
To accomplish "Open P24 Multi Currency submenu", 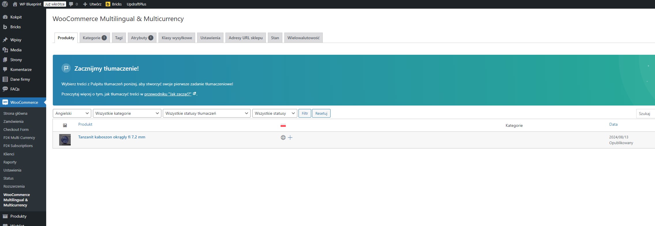I will (19, 138).
